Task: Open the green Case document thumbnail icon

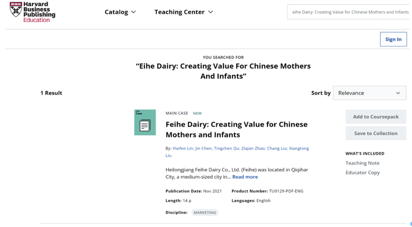Action: [x=145, y=122]
